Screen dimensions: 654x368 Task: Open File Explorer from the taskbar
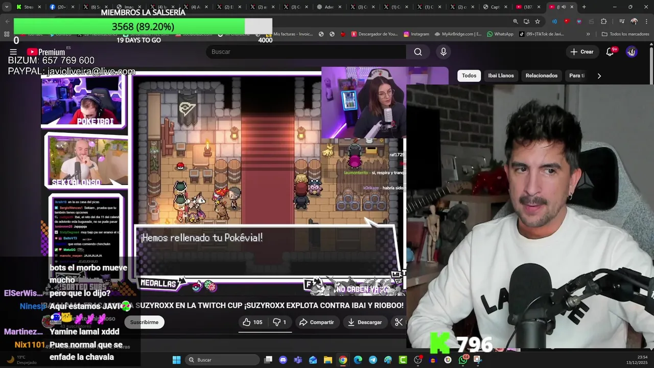328,360
